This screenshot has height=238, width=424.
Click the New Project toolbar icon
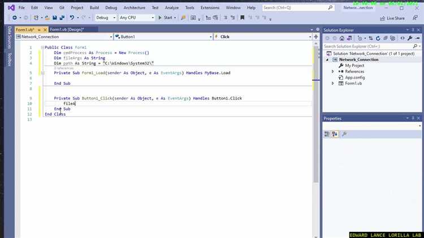tap(36, 18)
